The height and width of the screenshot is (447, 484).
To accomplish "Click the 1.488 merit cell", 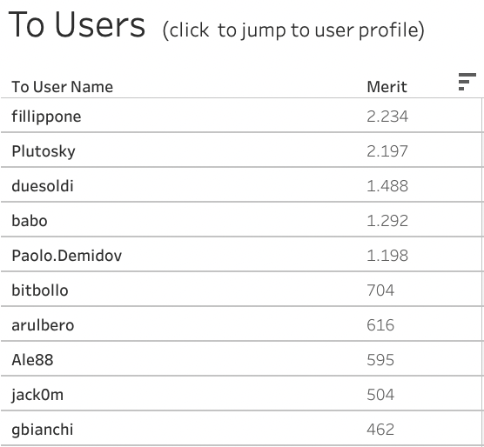I will tap(387, 186).
